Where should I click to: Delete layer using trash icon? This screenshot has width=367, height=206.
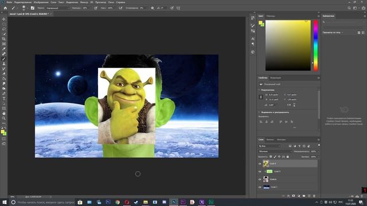(314, 196)
